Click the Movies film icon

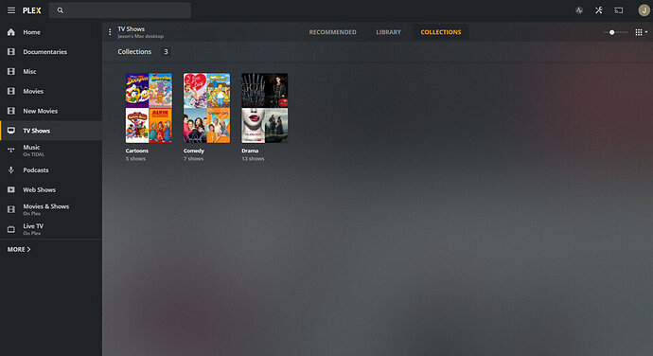pos(11,91)
